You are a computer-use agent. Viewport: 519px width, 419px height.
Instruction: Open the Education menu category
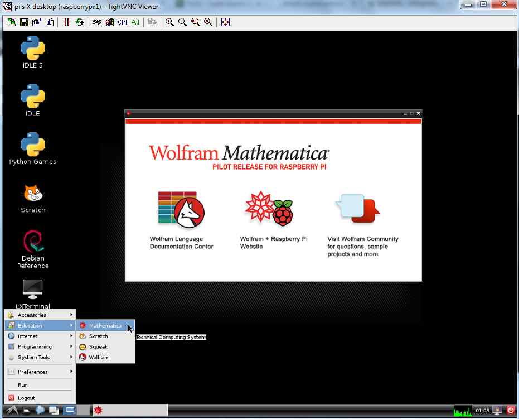pyautogui.click(x=40, y=326)
